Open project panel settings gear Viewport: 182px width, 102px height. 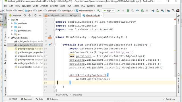(x=35, y=15)
